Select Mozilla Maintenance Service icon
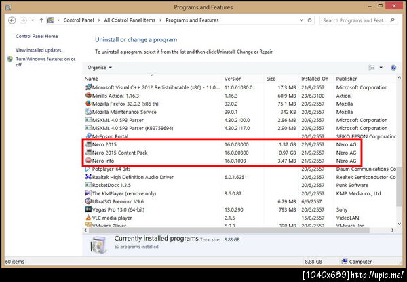This screenshot has height=282, width=407. (x=88, y=112)
